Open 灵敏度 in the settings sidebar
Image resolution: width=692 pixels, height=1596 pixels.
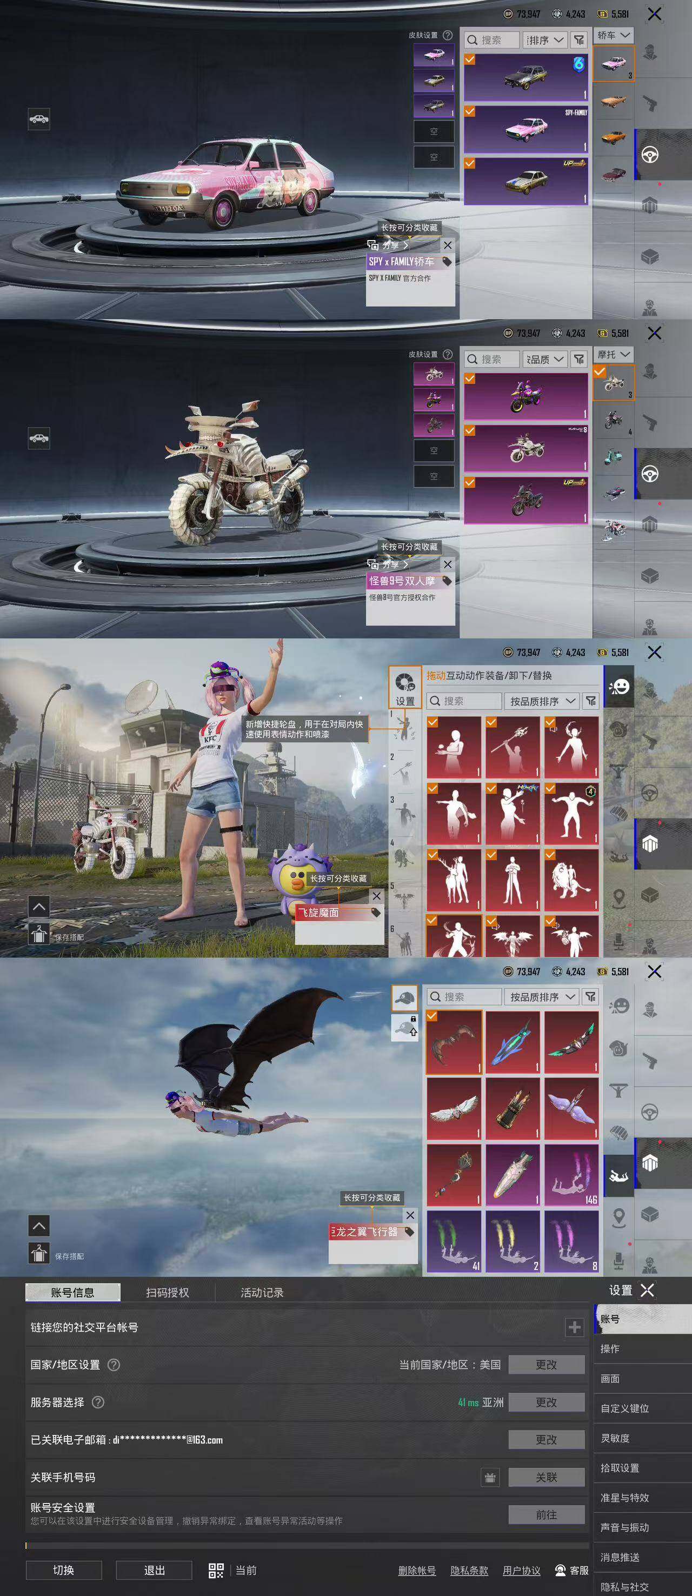[x=642, y=1438]
